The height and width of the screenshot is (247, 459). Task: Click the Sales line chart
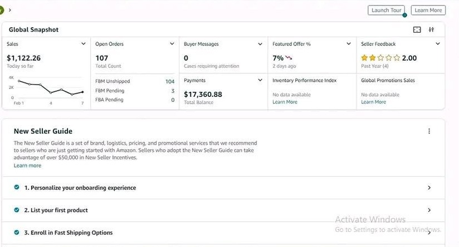tap(51, 87)
